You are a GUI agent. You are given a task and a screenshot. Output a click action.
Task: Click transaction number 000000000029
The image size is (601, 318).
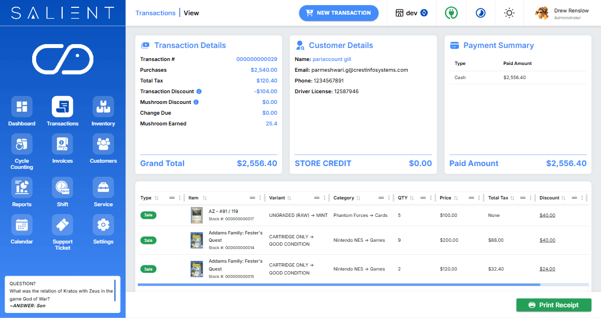click(256, 59)
